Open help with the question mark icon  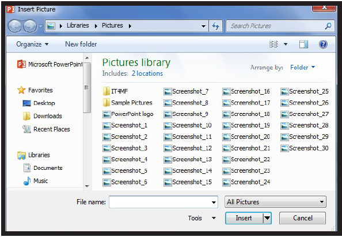[323, 44]
